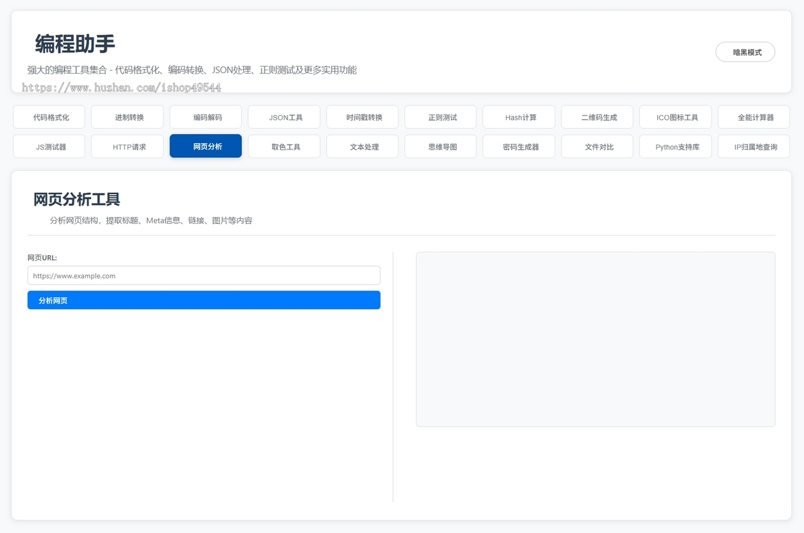Select the 编码解码 tab
Image resolution: width=804 pixels, height=533 pixels.
(x=206, y=117)
